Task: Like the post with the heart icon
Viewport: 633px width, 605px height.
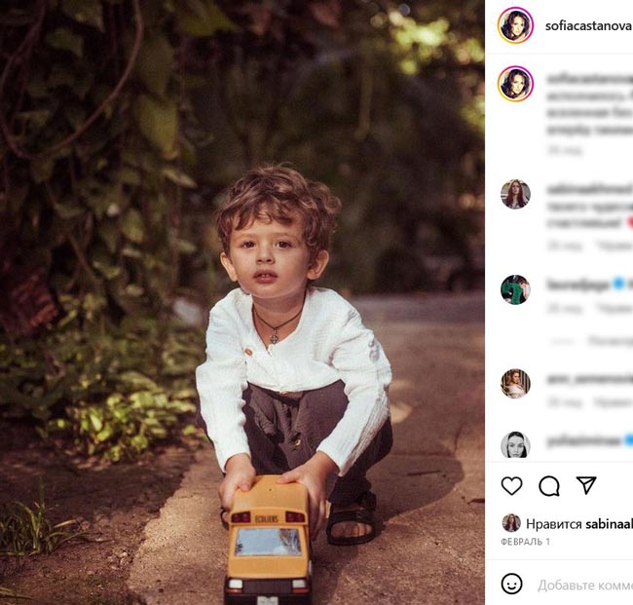Action: point(511,486)
